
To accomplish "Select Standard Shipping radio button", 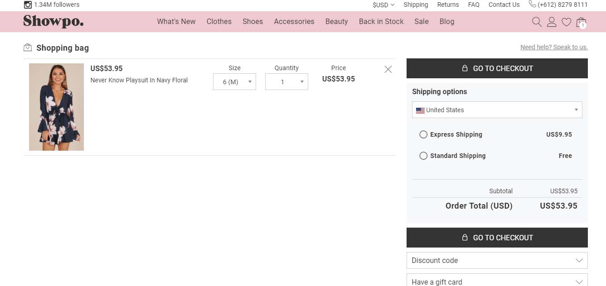I will (x=423, y=156).
